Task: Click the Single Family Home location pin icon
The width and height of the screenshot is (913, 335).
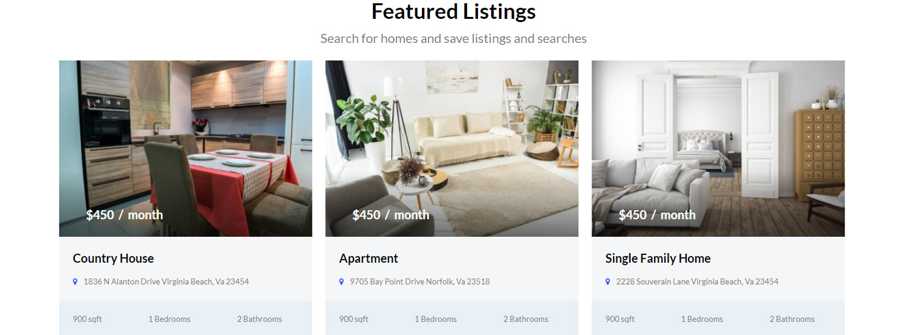Action: [608, 282]
